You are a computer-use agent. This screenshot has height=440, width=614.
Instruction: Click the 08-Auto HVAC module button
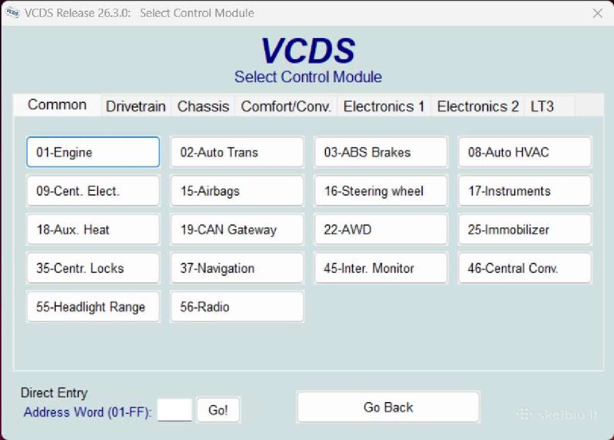[x=525, y=152]
